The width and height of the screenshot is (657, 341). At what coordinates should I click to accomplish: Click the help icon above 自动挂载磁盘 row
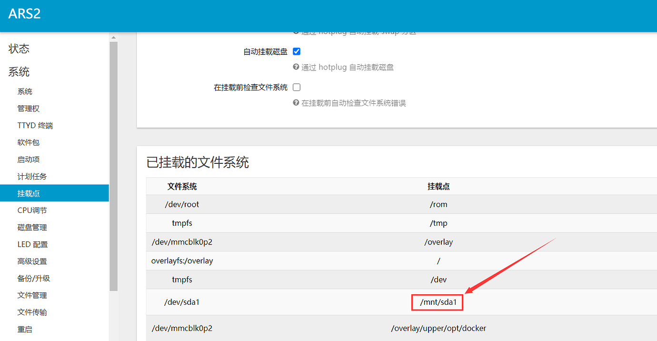[x=296, y=31]
